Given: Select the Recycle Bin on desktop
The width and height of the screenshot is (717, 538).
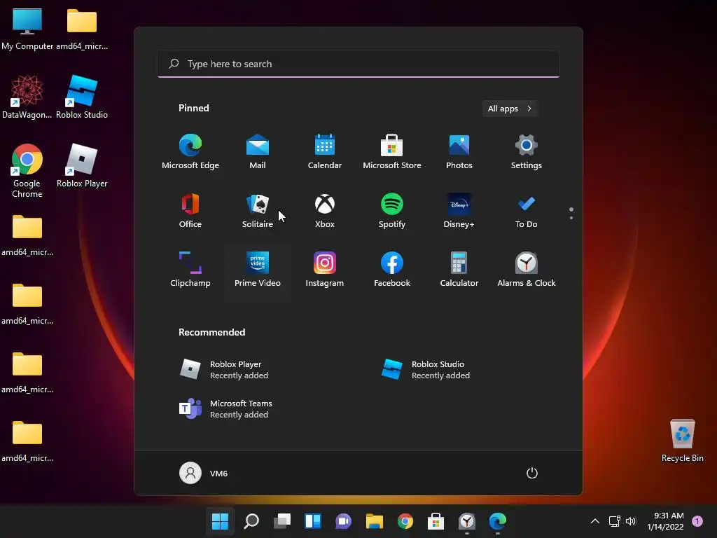Looking at the screenshot, I should 682,440.
